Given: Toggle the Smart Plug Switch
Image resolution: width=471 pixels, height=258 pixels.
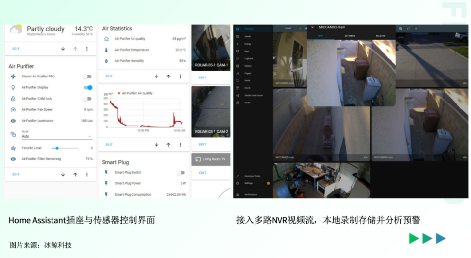Looking at the screenshot, I should click(x=181, y=173).
